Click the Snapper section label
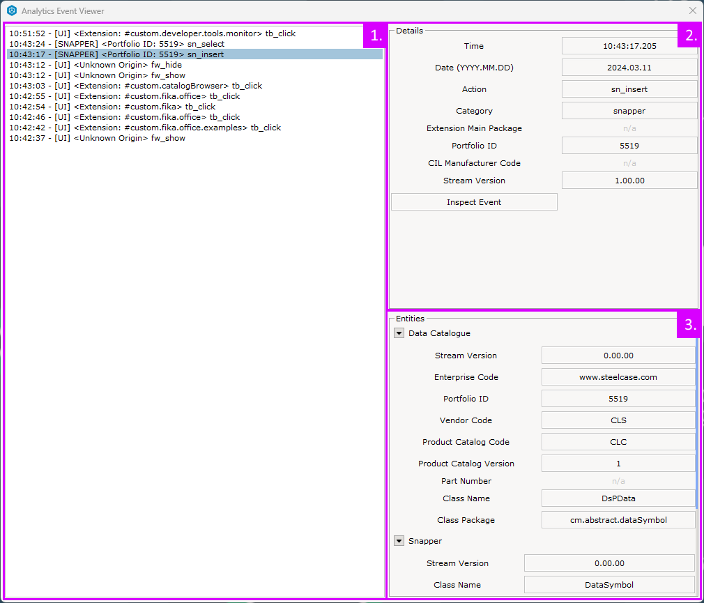This screenshot has height=603, width=704. pyautogui.click(x=424, y=541)
